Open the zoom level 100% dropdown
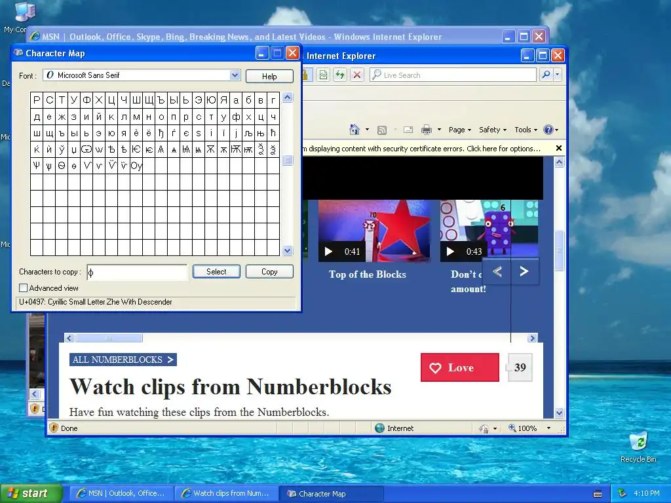The width and height of the screenshot is (671, 503). click(548, 428)
